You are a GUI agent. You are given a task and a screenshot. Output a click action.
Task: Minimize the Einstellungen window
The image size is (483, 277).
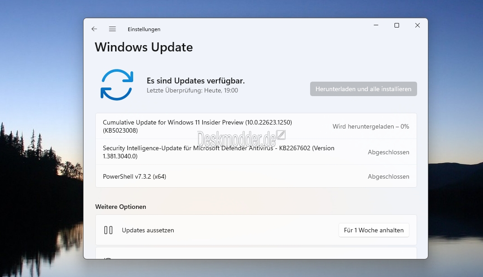point(376,25)
